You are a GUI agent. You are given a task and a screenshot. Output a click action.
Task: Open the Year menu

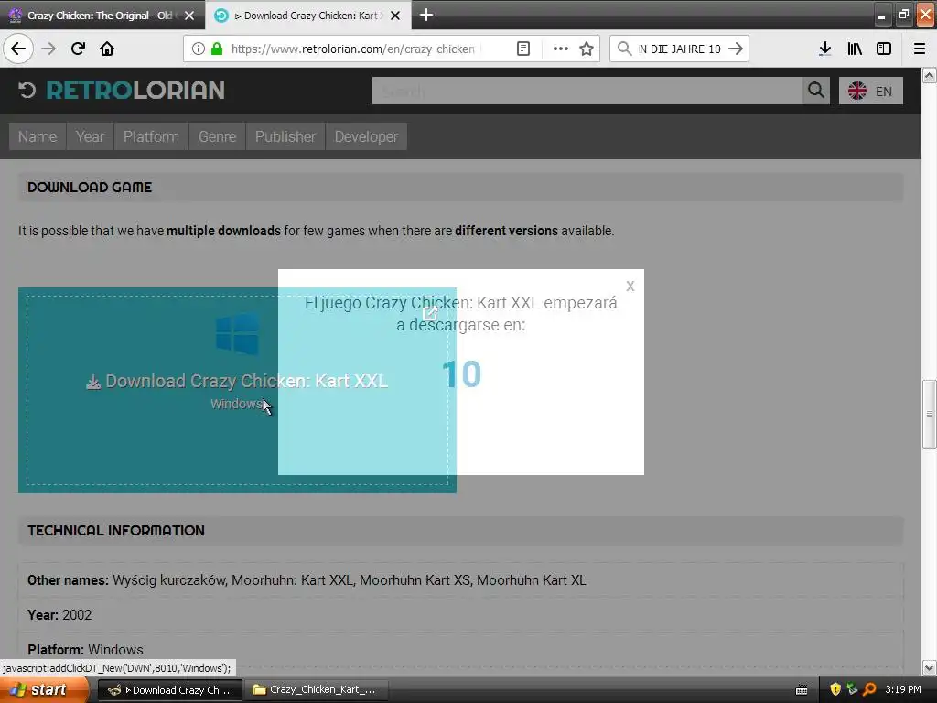point(90,137)
